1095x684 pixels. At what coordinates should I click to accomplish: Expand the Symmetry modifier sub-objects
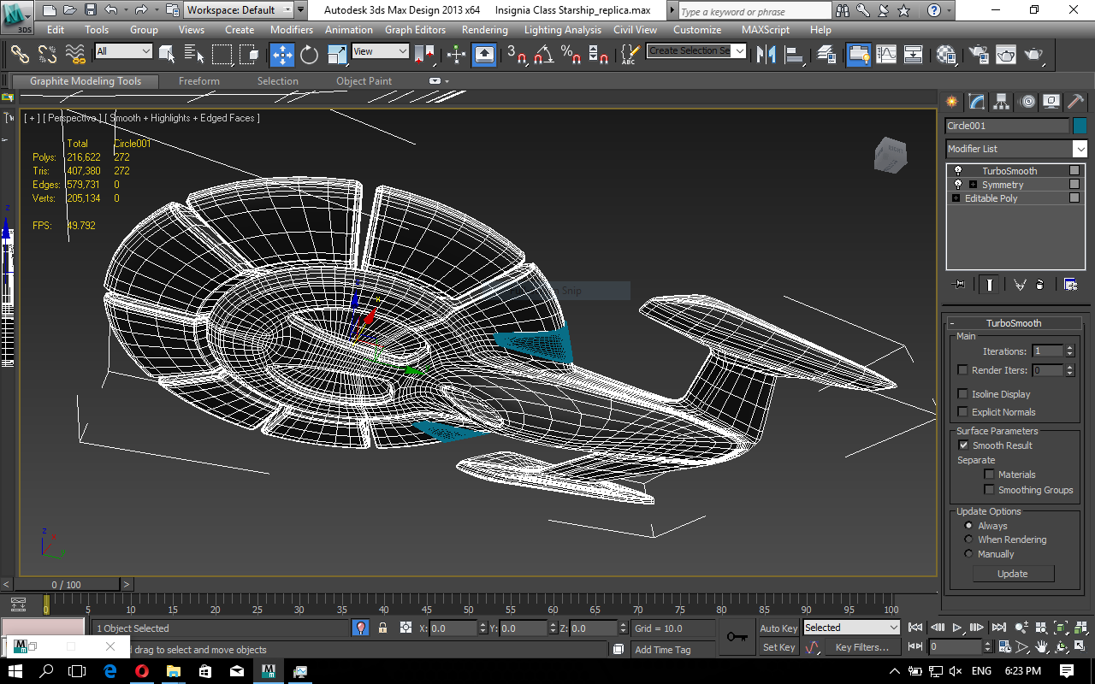coord(973,185)
